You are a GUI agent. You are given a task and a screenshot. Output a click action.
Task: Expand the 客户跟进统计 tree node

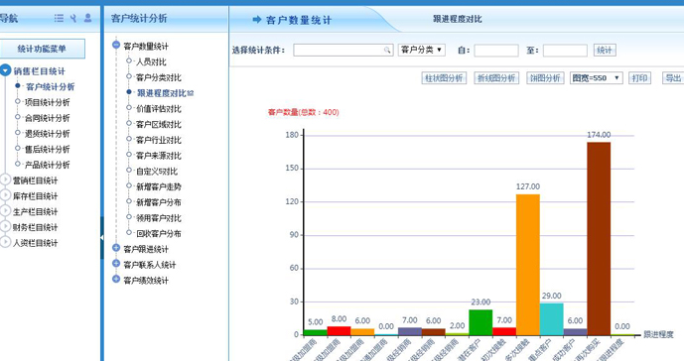coord(116,248)
